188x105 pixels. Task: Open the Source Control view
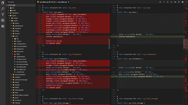[x=3, y=14]
